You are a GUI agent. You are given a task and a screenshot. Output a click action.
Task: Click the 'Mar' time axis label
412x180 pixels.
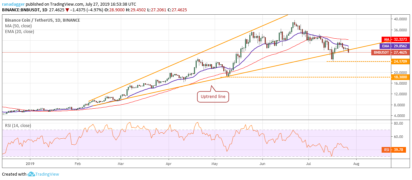121,164
